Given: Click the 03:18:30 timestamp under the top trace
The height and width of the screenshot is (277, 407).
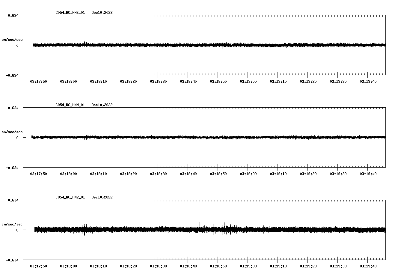Looking at the screenshot, I should pyautogui.click(x=158, y=81).
